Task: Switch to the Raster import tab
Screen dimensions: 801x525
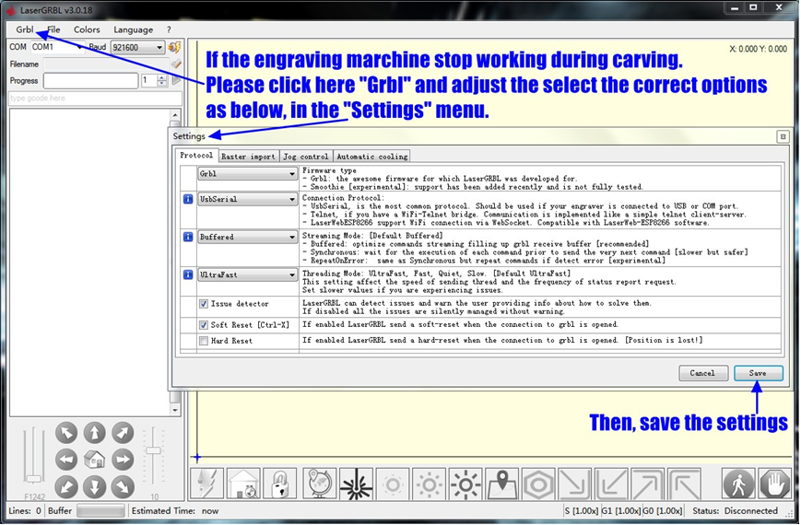Action: tap(249, 157)
